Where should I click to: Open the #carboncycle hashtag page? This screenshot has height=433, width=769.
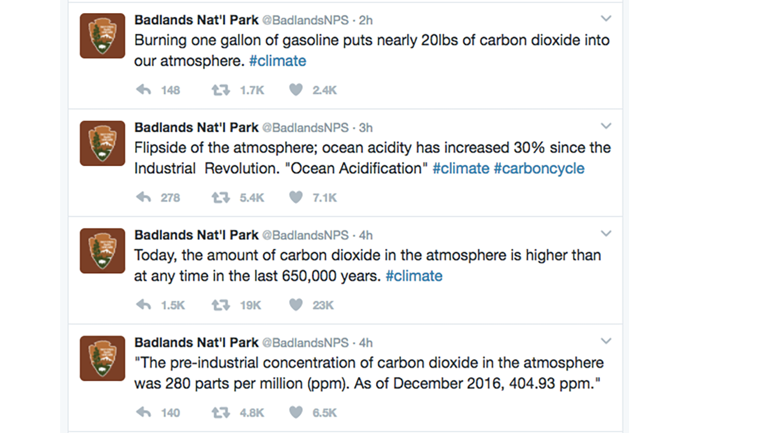[539, 168]
